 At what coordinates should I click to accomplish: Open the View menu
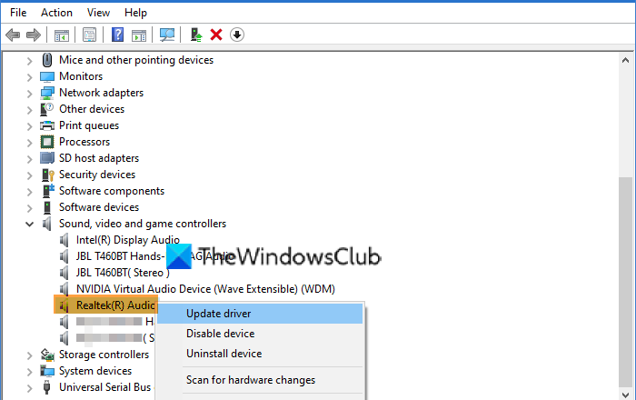pos(98,13)
